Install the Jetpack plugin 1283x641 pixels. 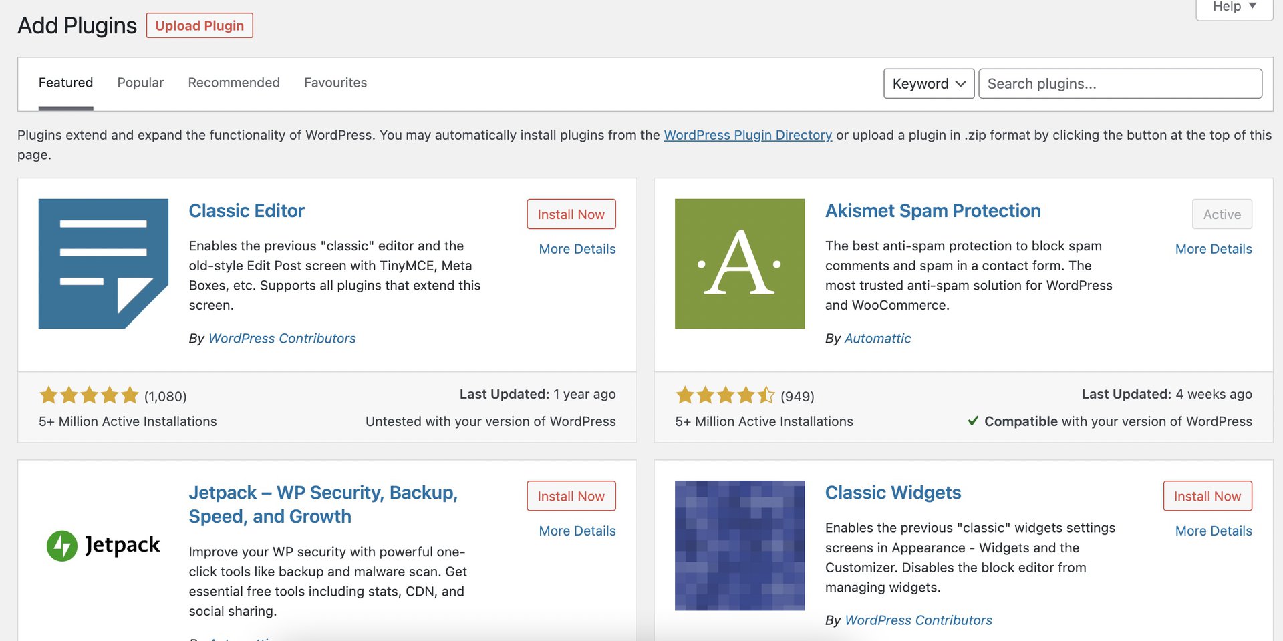click(x=571, y=496)
